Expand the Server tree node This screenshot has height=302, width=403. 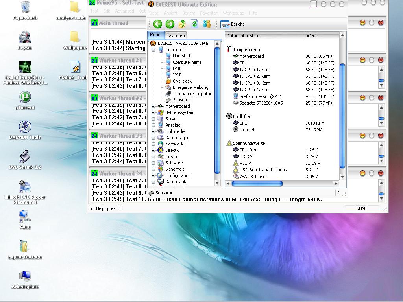point(153,119)
